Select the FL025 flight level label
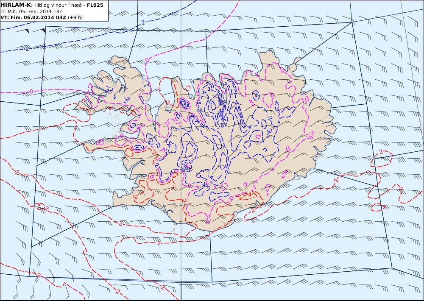Image resolution: width=424 pixels, height=301 pixels. 95,5
